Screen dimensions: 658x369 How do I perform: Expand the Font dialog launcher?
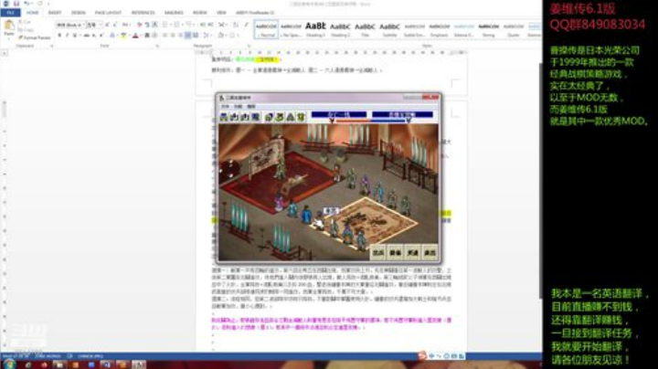click(x=157, y=46)
